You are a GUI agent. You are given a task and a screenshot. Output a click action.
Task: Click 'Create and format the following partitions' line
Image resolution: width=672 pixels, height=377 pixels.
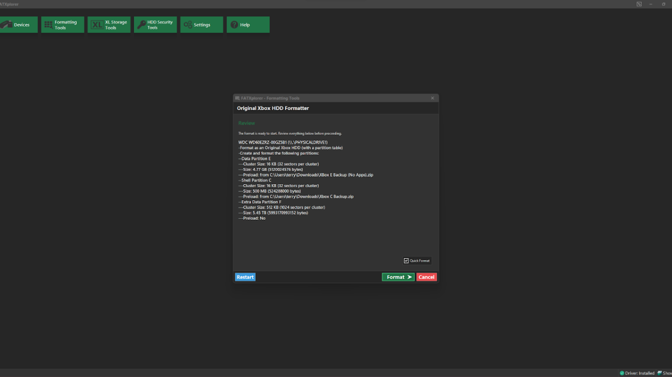point(278,153)
